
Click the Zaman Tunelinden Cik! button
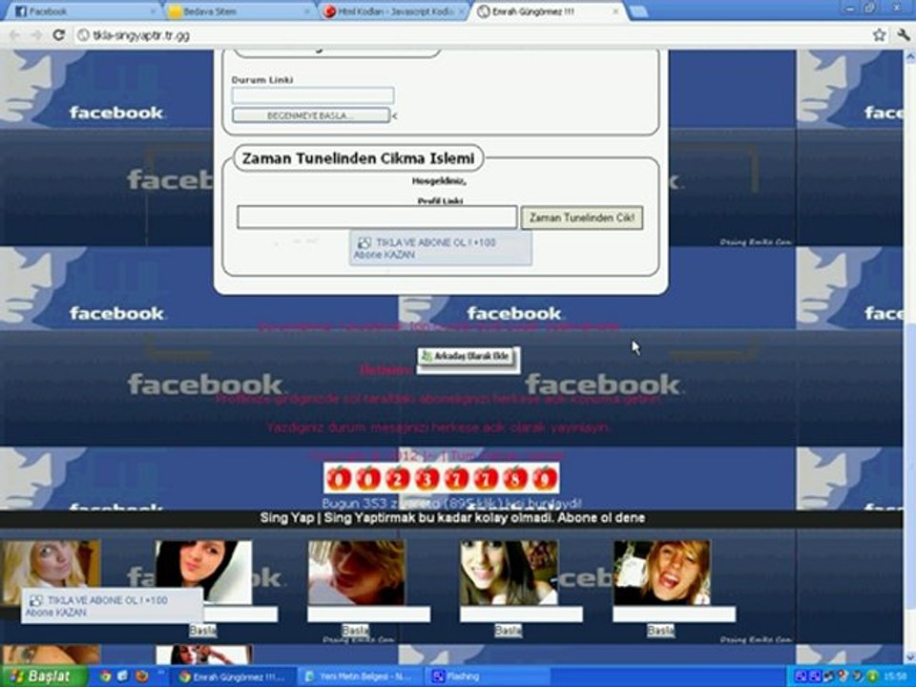point(582,218)
